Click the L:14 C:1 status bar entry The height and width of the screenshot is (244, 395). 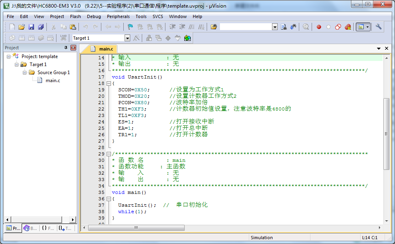369,238
